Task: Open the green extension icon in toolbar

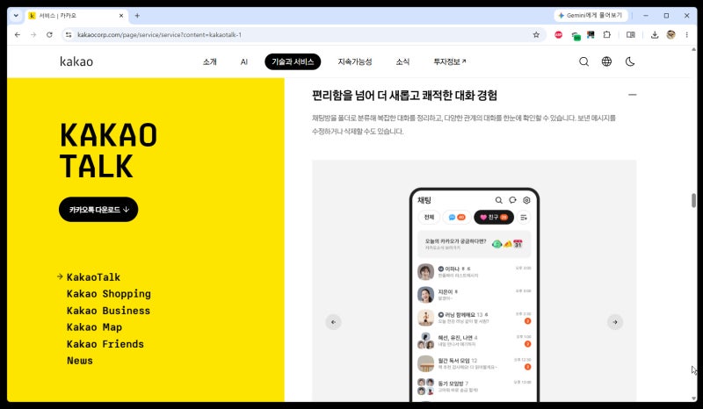Action: pos(576,35)
